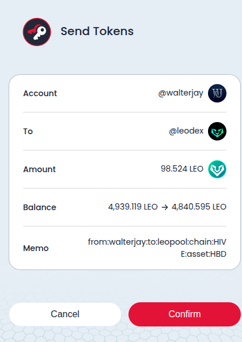Click the Send Tokens heading
Screen dimensions: 242x342
pyautogui.click(x=97, y=31)
